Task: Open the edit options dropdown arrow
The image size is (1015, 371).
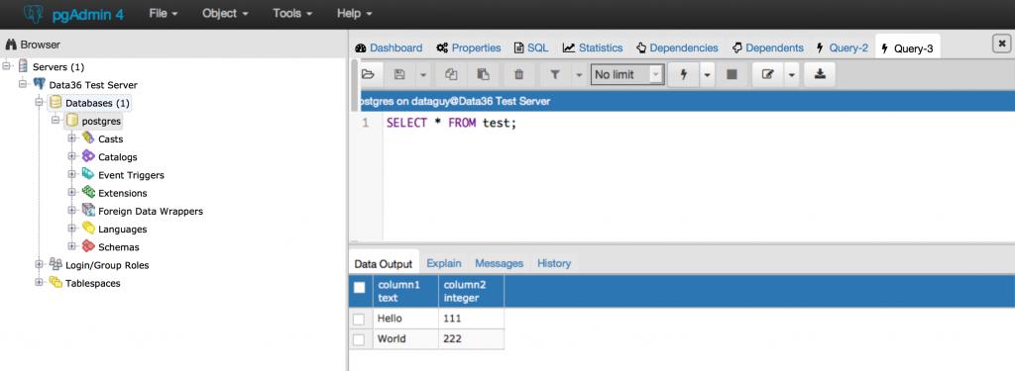Action: 792,74
